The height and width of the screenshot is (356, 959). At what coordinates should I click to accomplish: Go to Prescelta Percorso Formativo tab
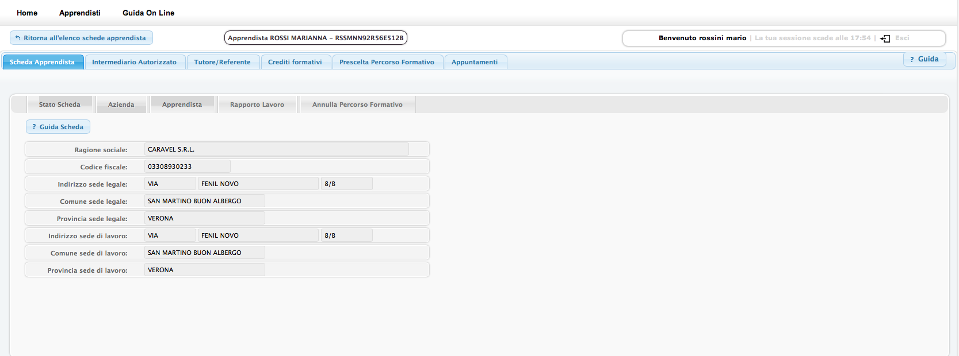387,62
